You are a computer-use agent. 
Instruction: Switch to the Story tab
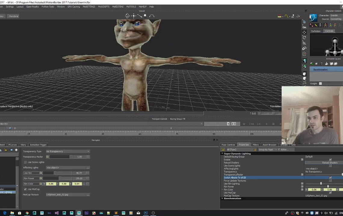click(x=23, y=145)
